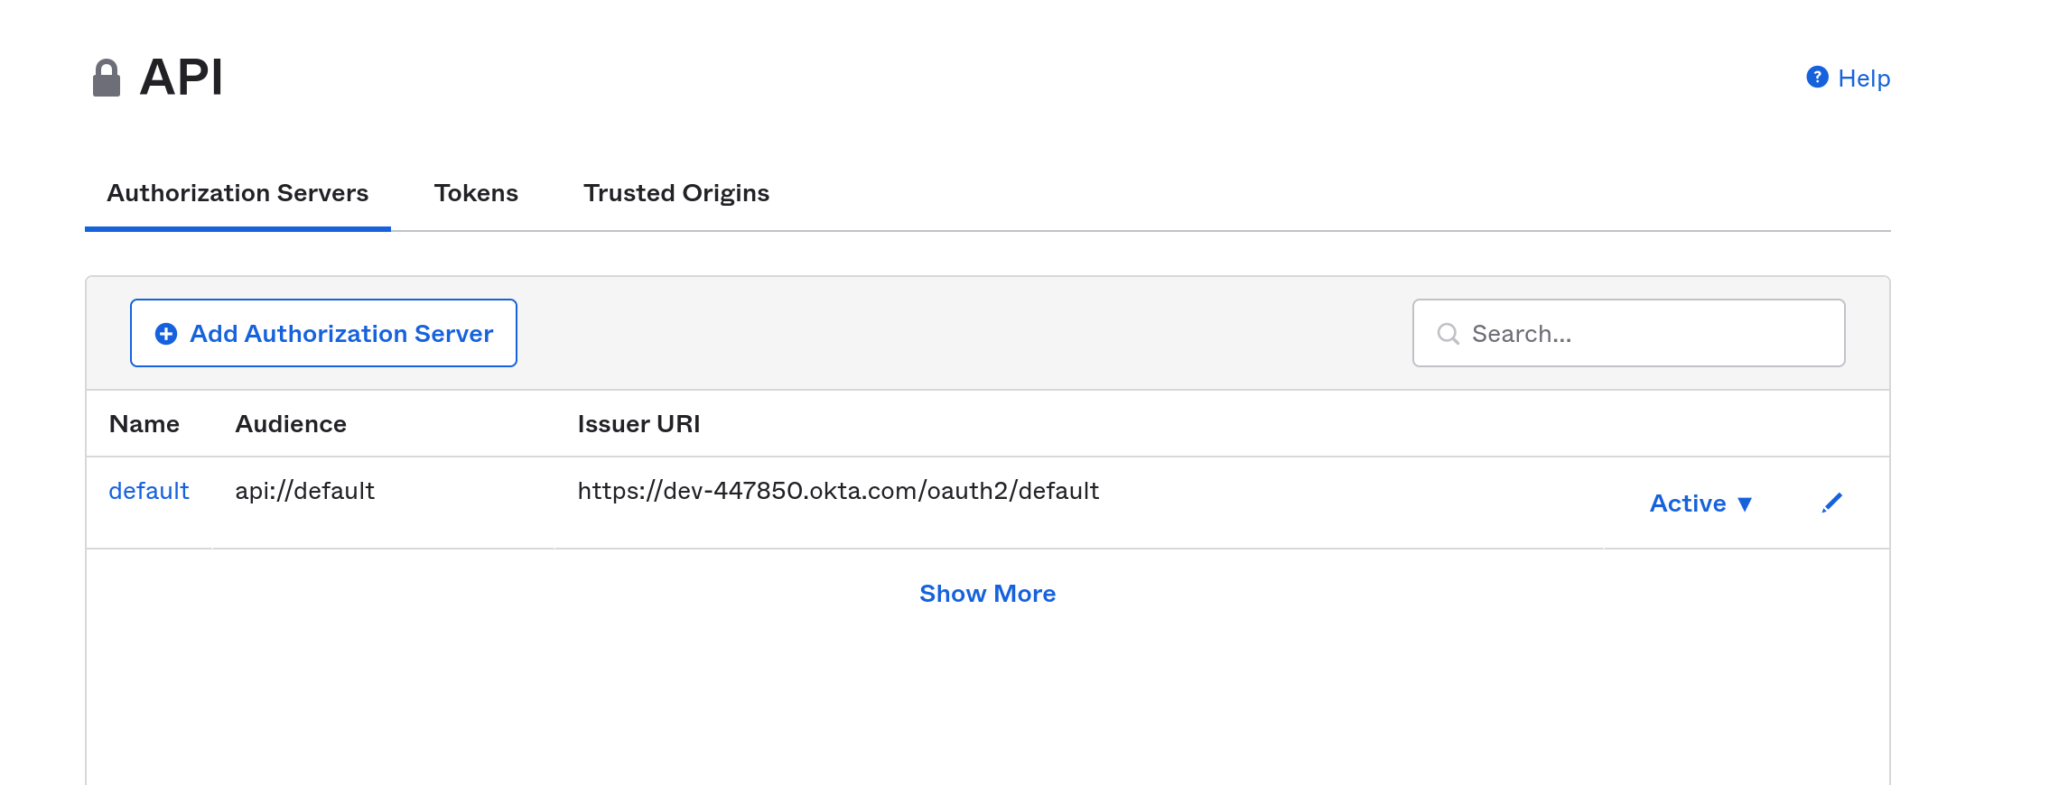This screenshot has height=785, width=2068.
Task: Open the default authorization server link
Action: click(149, 491)
